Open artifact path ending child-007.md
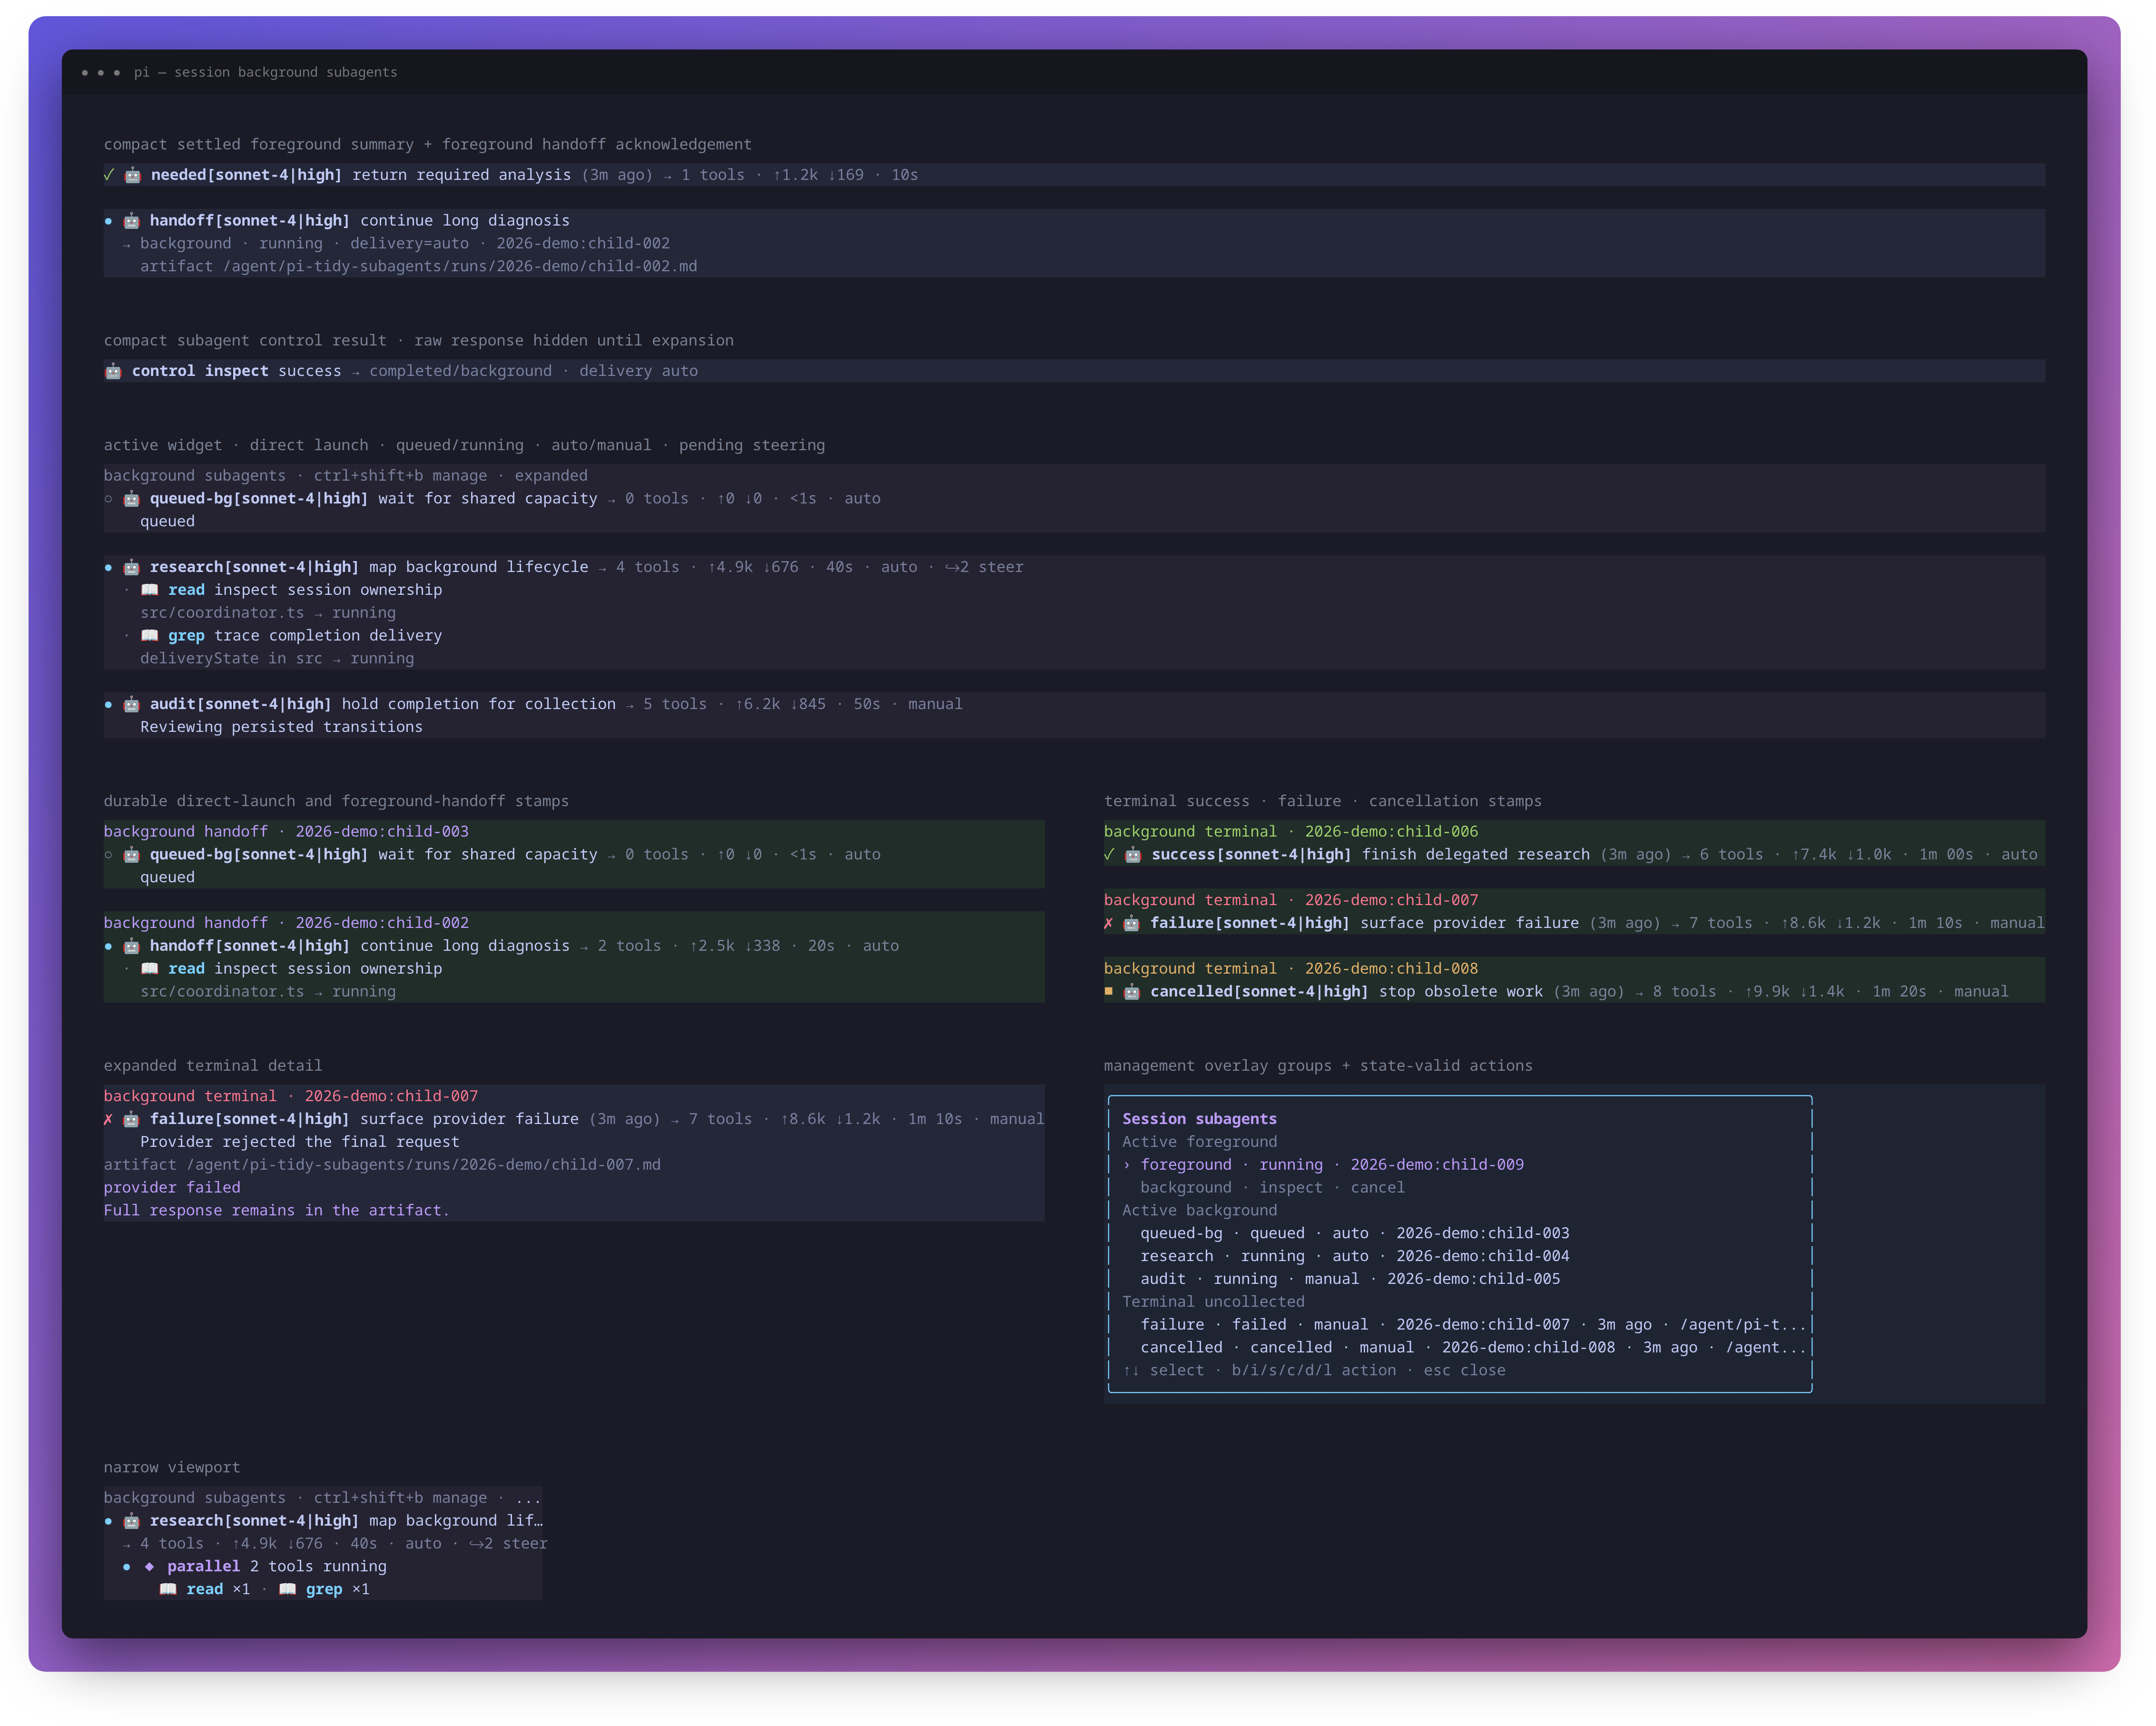Image resolution: width=2156 pixels, height=1726 pixels. tap(423, 1165)
